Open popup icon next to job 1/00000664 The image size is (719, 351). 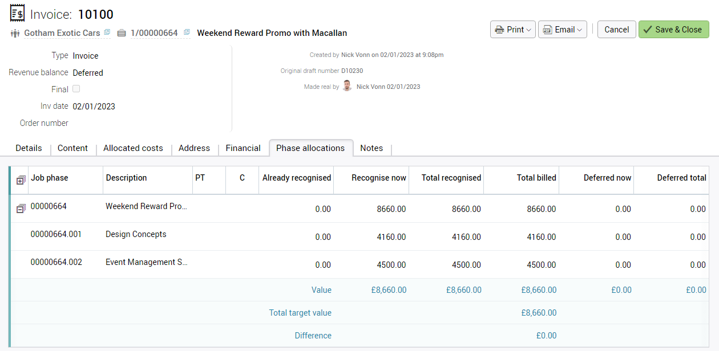(187, 32)
